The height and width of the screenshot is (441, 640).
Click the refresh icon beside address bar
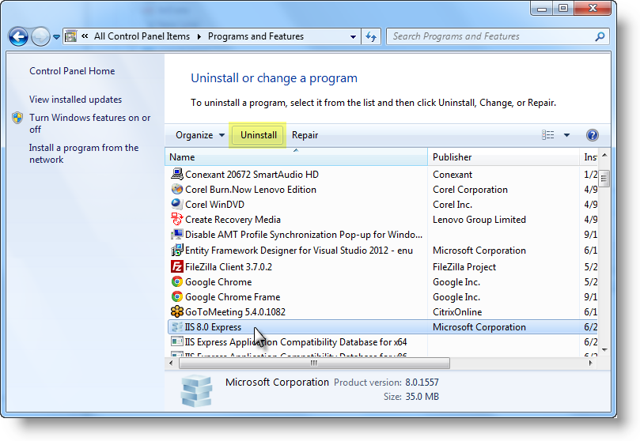371,36
